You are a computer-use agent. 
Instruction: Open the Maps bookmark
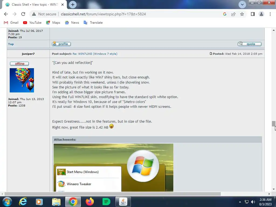pos(53,23)
